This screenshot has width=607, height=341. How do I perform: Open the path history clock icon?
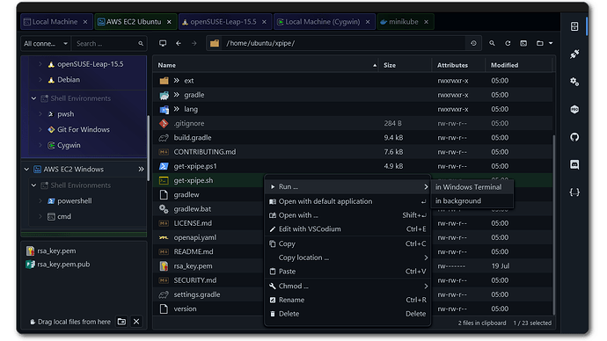pyautogui.click(x=473, y=43)
